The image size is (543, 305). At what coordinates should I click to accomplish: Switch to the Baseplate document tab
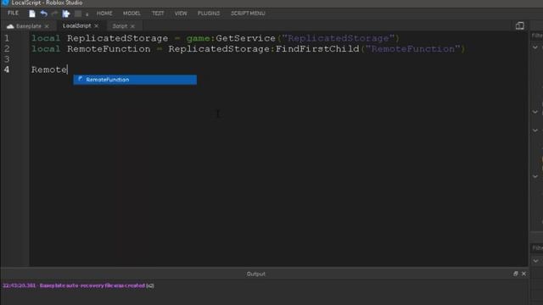[x=29, y=26]
